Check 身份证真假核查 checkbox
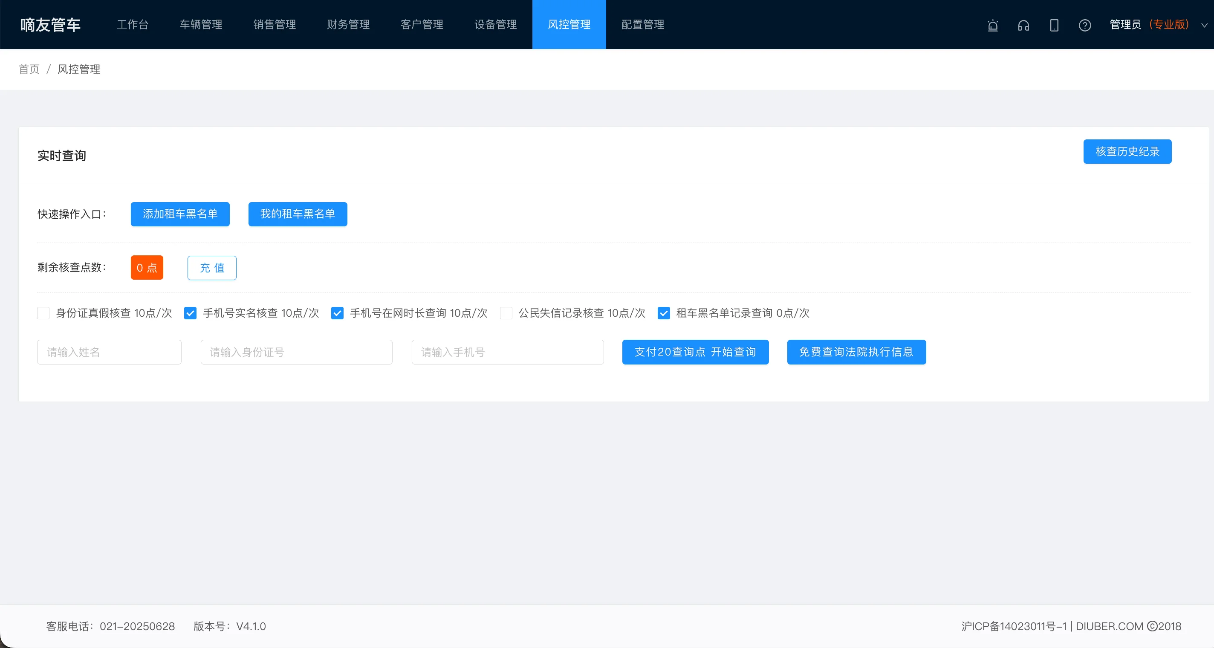1214x648 pixels. 43,313
